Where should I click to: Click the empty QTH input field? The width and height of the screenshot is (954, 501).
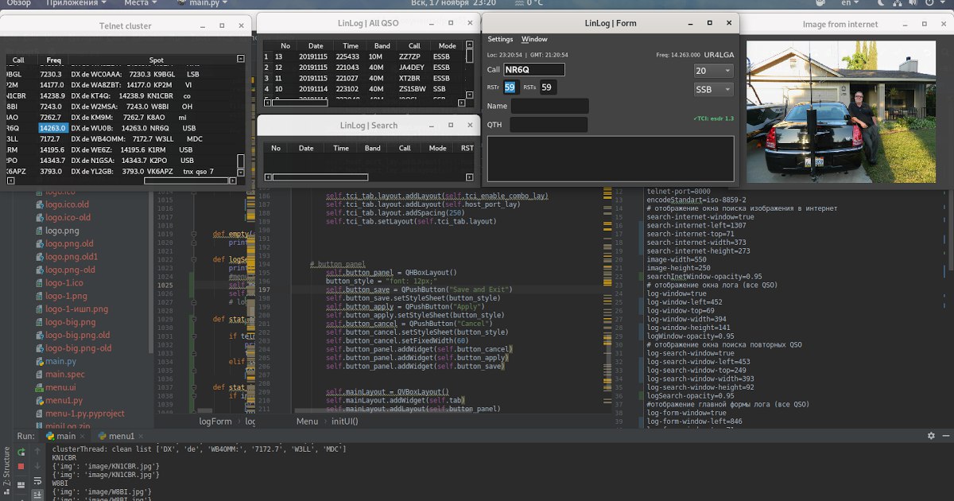pos(548,125)
